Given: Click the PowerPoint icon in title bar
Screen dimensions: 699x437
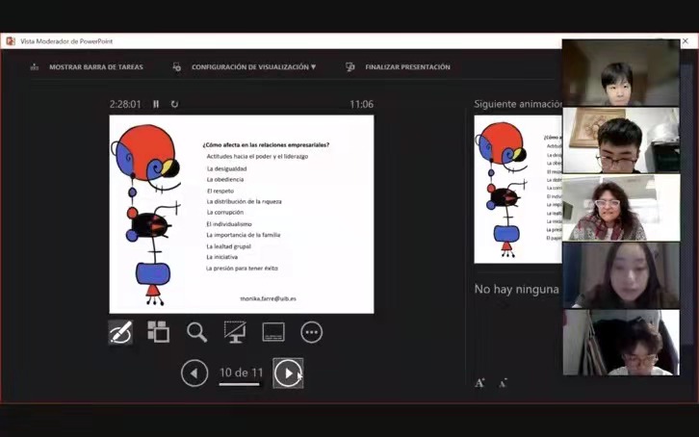Looking at the screenshot, I should [11, 41].
